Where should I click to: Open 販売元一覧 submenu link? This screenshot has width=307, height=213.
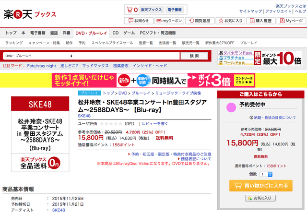(x=190, y=43)
